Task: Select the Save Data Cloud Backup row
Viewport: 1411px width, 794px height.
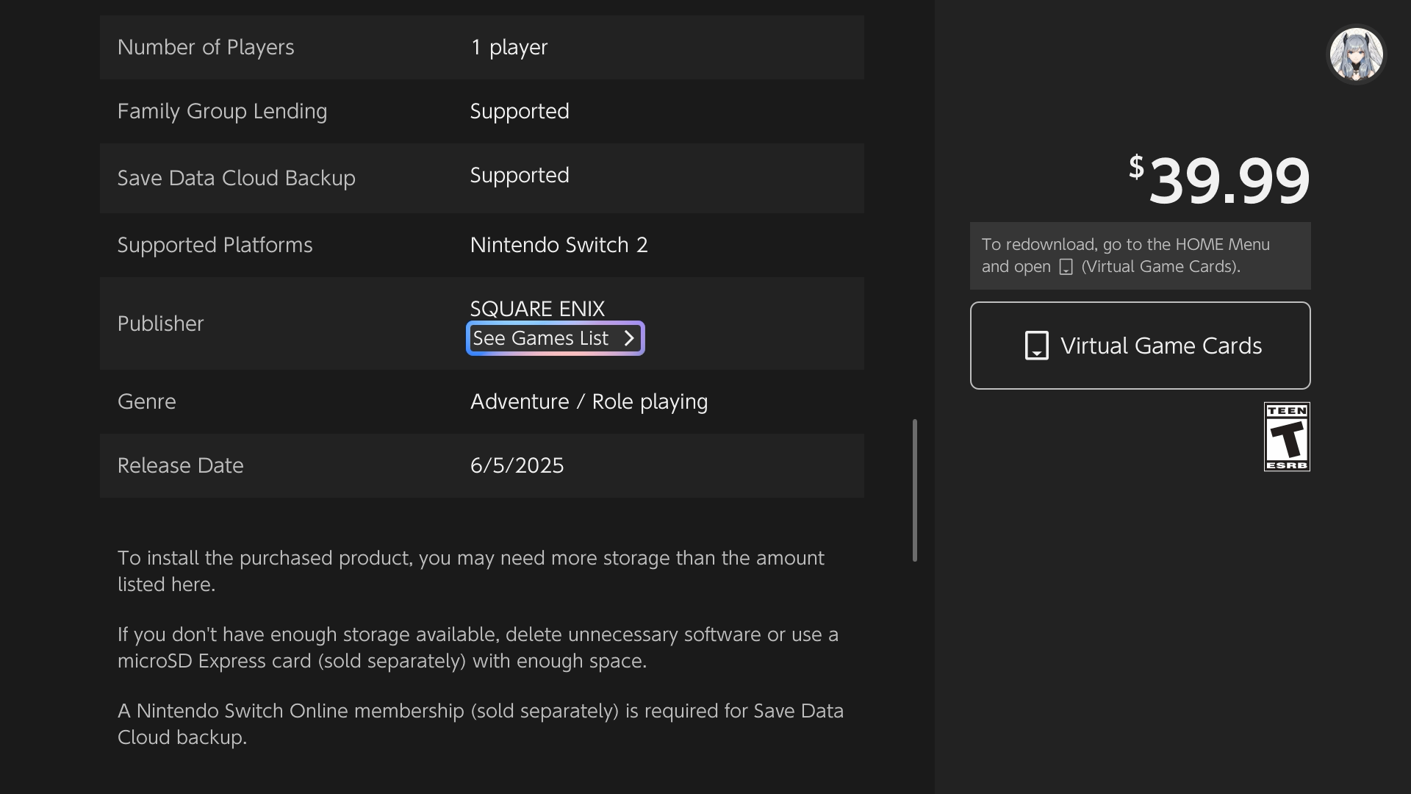Action: click(x=482, y=178)
